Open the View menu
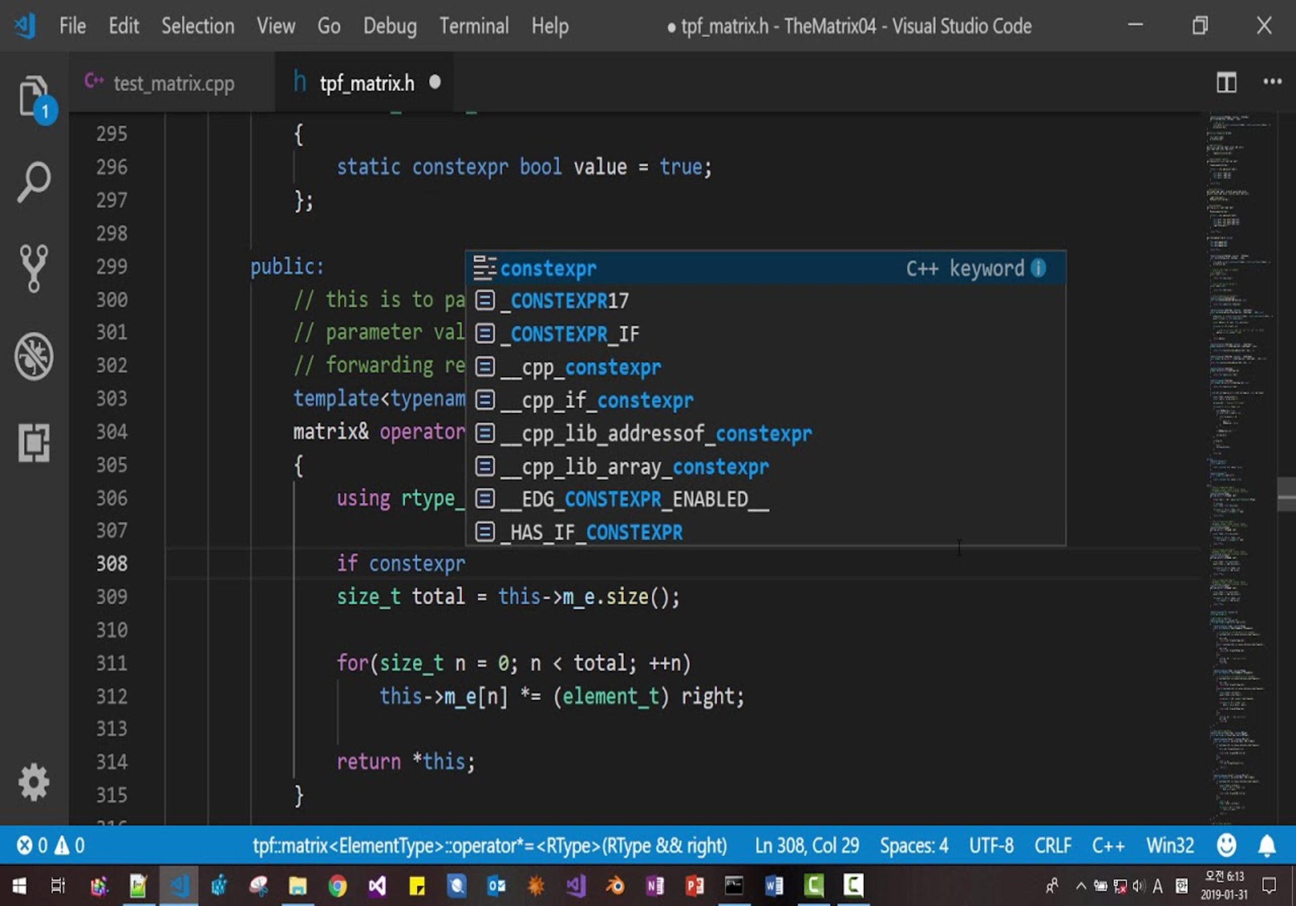Viewport: 1296px width, 906px height. 275,26
